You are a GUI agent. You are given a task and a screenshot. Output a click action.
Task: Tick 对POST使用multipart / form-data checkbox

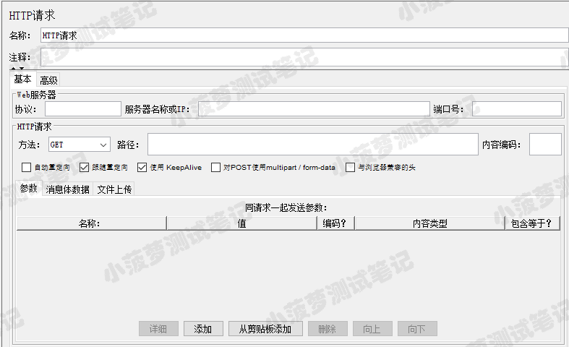[x=215, y=168]
